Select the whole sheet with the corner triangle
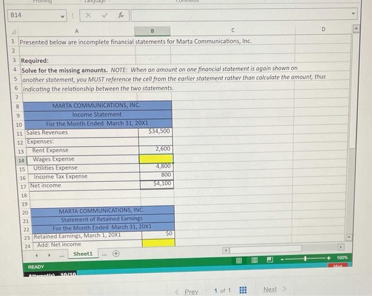Viewport: 372px width, 296px height. pos(14,32)
